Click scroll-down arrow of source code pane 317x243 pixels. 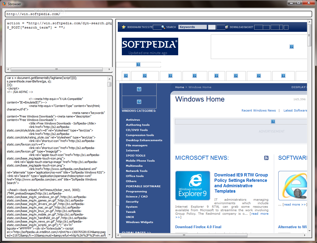109,235
